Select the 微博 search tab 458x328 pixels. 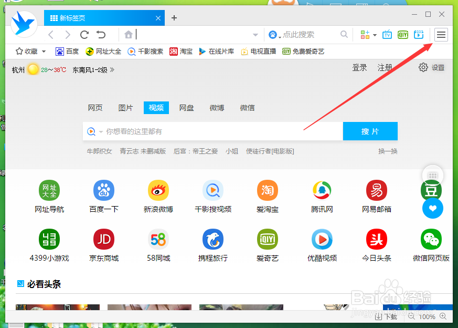click(x=217, y=108)
